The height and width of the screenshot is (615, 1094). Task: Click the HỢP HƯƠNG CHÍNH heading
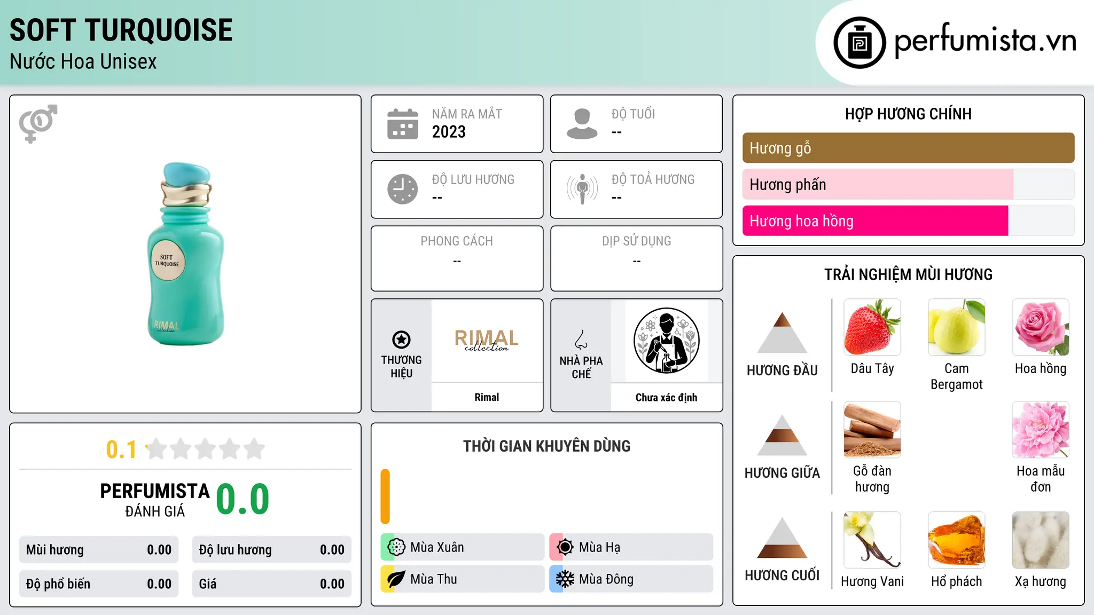click(908, 114)
